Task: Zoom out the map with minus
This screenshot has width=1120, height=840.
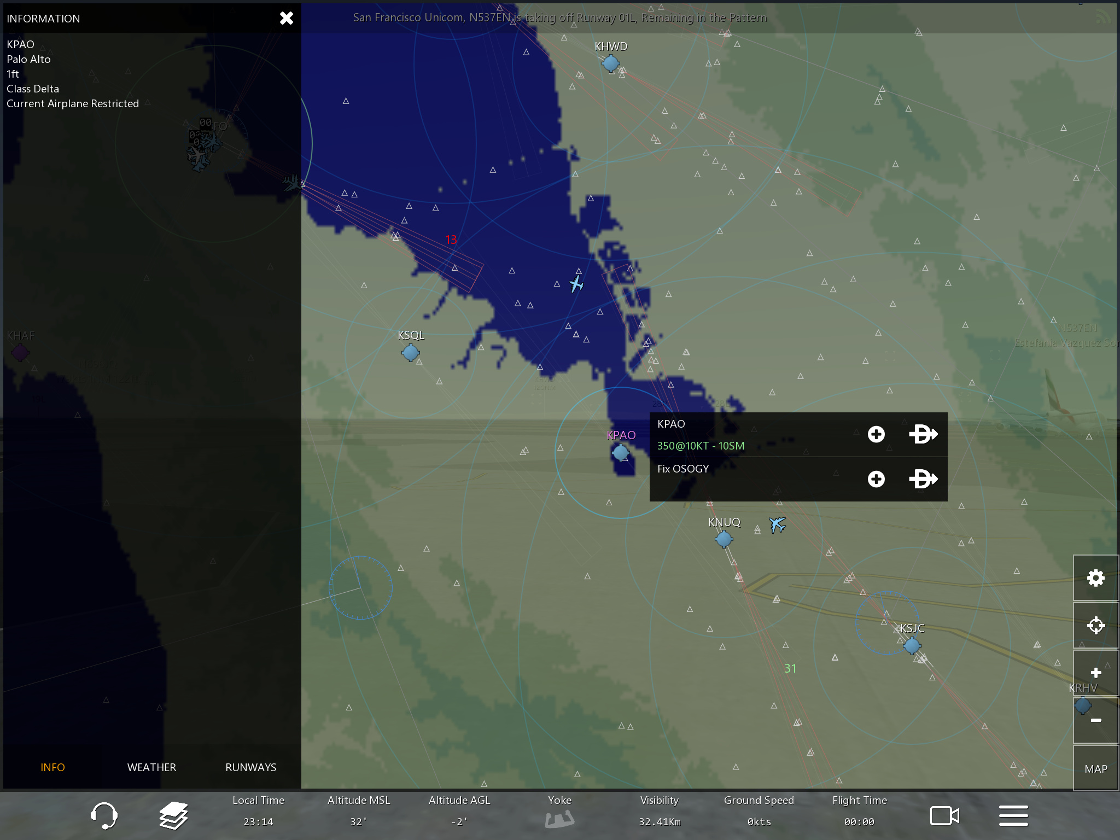Action: (x=1095, y=720)
